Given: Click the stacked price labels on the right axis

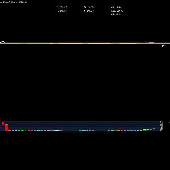Looking at the screenshot, I should click(x=161, y=126).
